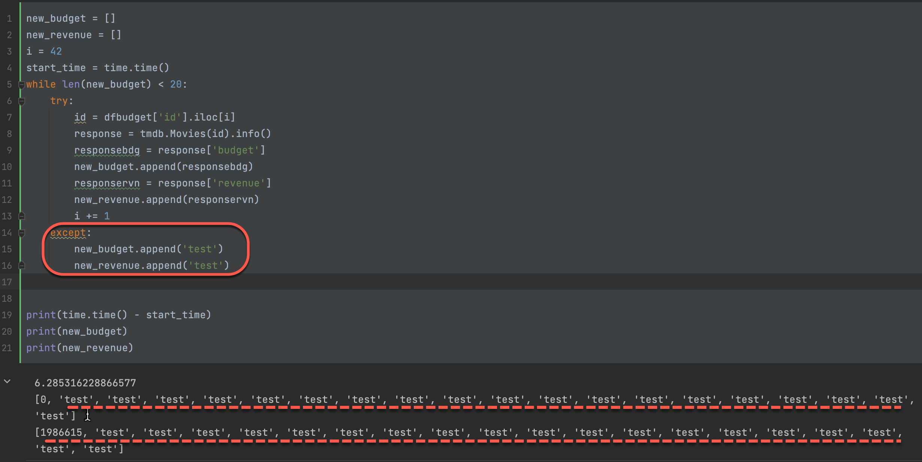Image resolution: width=922 pixels, height=462 pixels.
Task: Click line number 1 in the gutter
Action: (x=9, y=18)
